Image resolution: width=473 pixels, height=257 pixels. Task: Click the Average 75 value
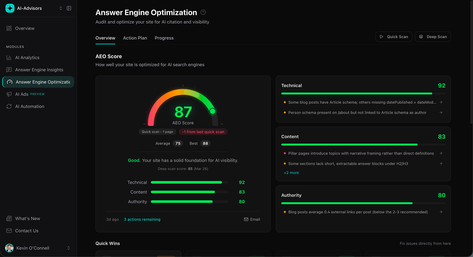tap(178, 144)
